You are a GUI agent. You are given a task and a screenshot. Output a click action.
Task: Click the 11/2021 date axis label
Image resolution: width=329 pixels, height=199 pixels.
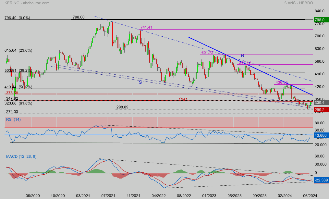coord(133,196)
